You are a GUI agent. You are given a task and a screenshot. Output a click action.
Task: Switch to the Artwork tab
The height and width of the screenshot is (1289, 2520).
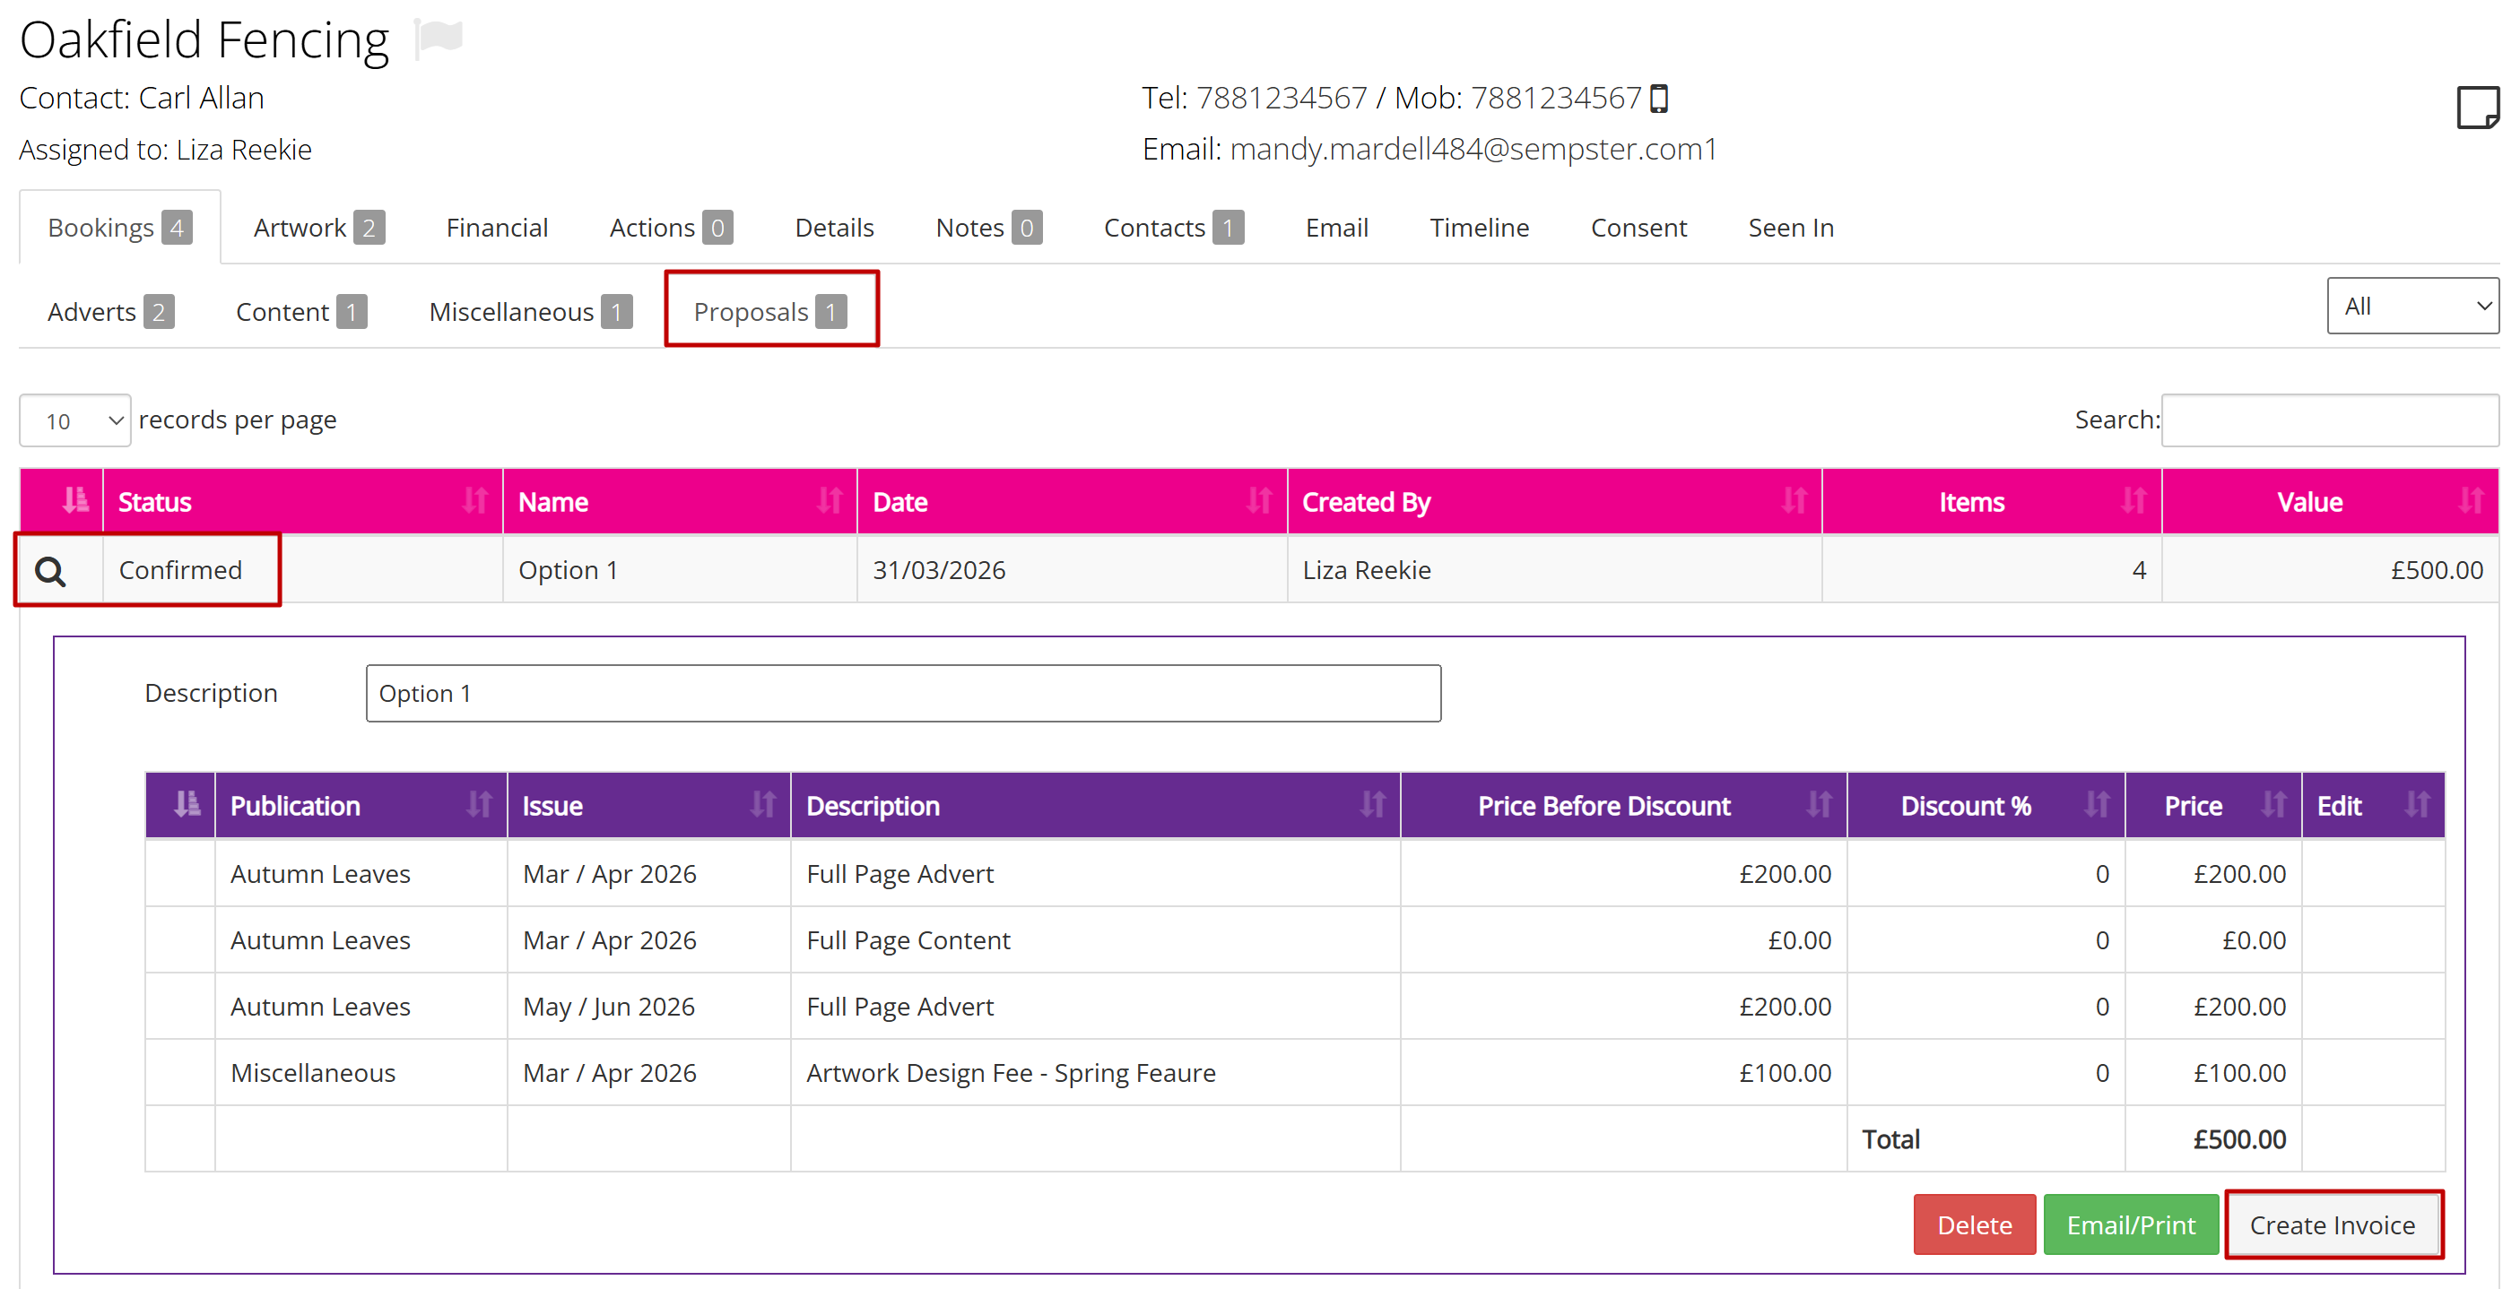(x=319, y=228)
